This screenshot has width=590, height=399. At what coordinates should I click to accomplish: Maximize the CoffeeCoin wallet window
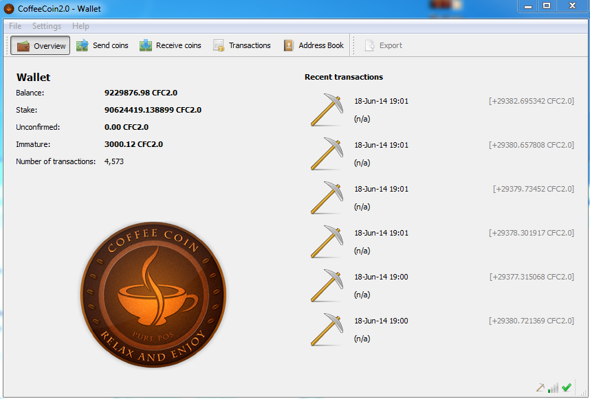(547, 6)
